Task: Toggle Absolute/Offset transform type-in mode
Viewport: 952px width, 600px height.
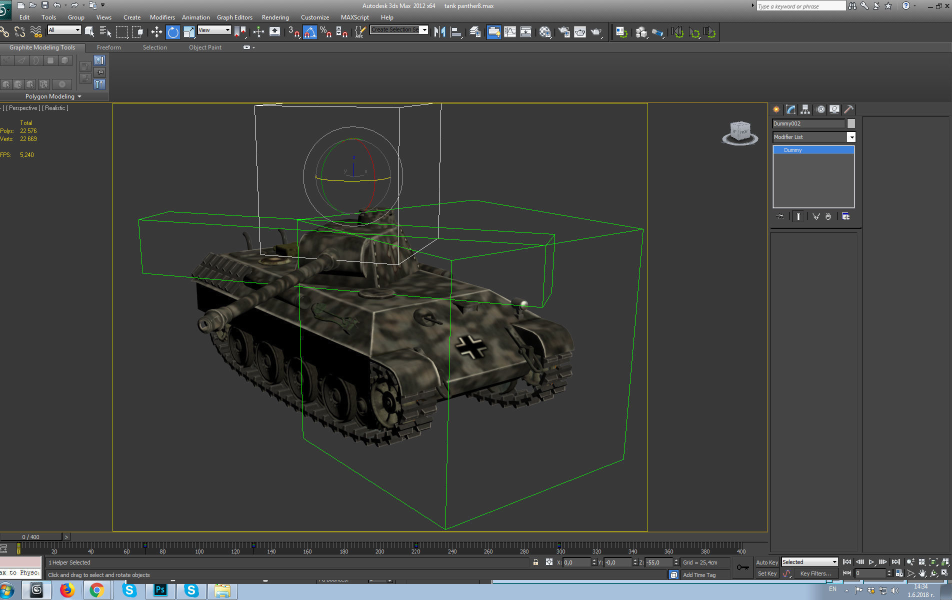Action: coord(549,562)
